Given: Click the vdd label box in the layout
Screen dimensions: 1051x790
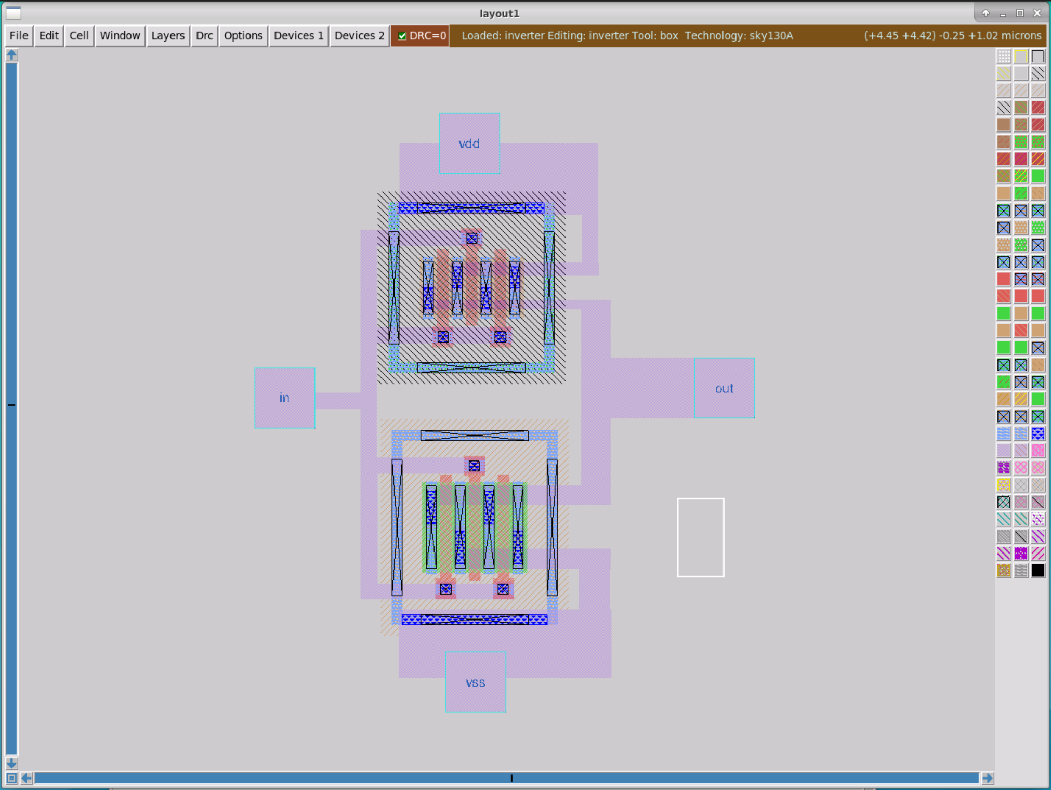Looking at the screenshot, I should point(469,143).
